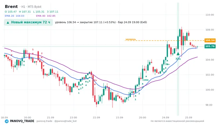Click the close price З 107.11

click(x=53, y=12)
